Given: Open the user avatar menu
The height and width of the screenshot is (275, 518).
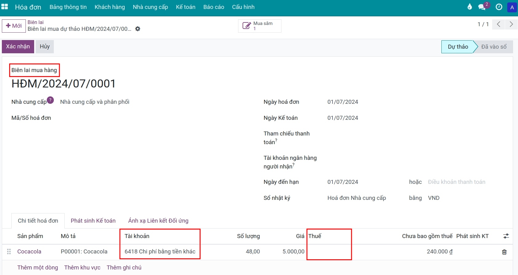Looking at the screenshot, I should click(512, 7).
